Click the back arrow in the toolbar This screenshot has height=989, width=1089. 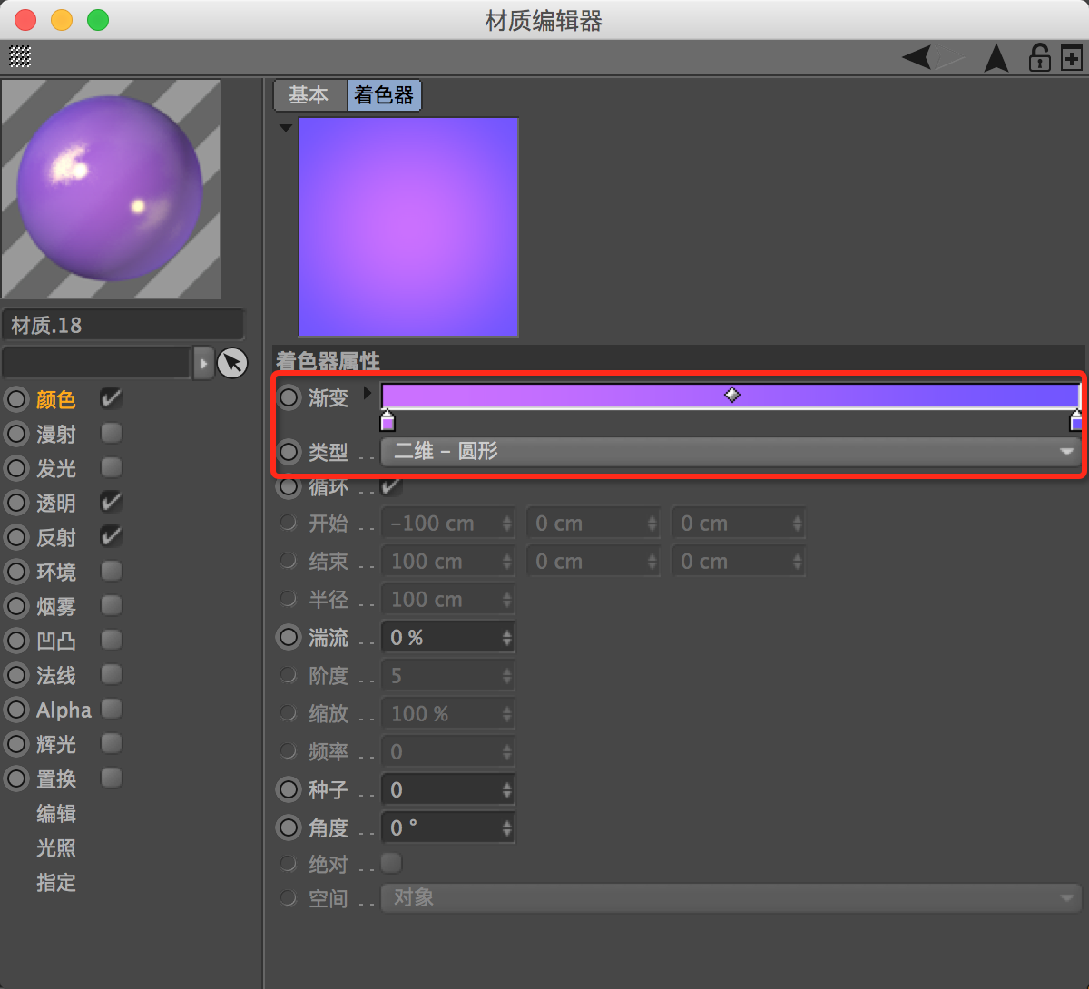point(917,58)
